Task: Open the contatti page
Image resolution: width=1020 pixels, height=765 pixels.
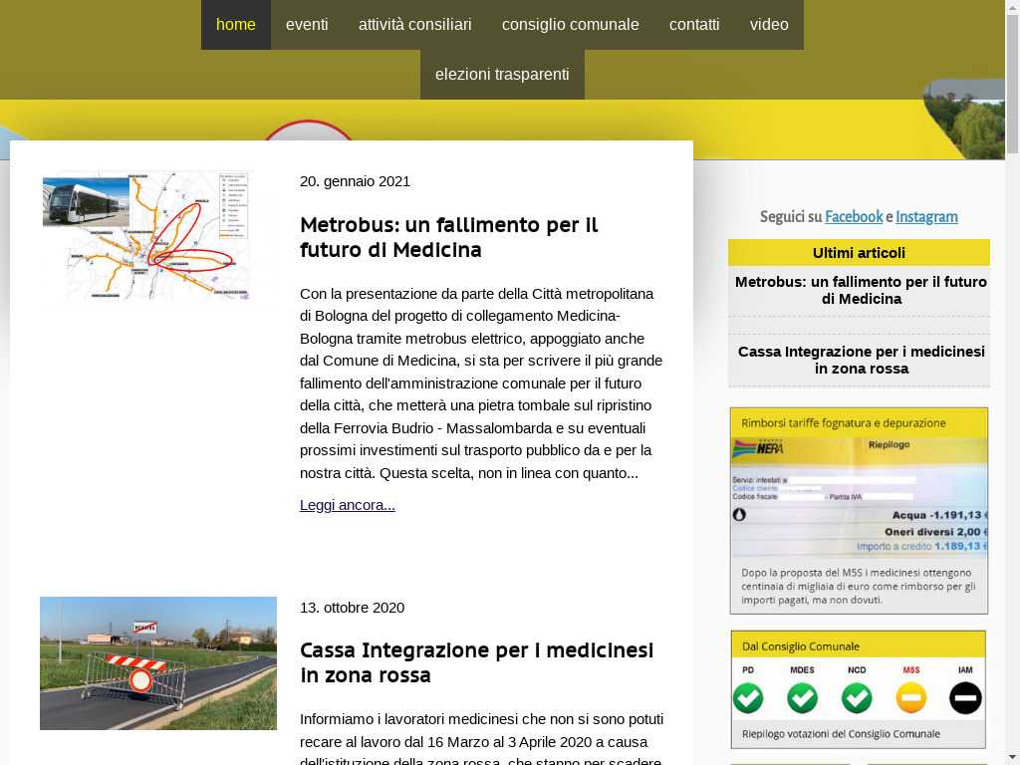Action: 694,25
